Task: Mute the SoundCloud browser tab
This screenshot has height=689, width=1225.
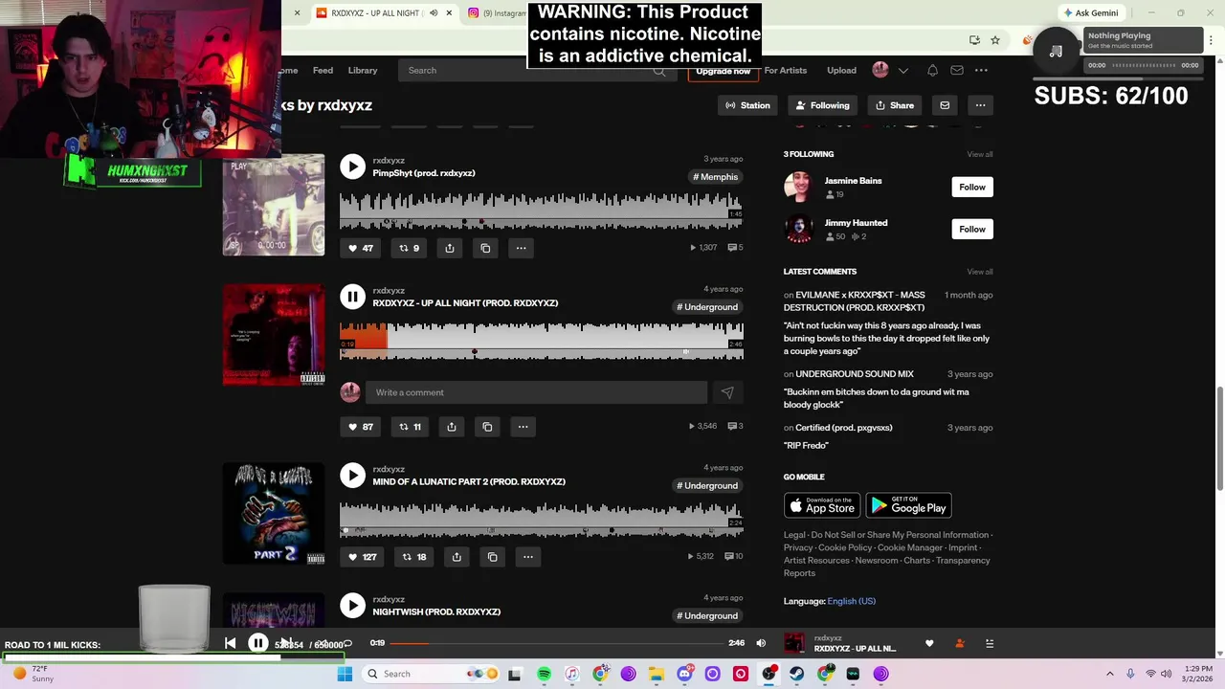Action: (434, 12)
